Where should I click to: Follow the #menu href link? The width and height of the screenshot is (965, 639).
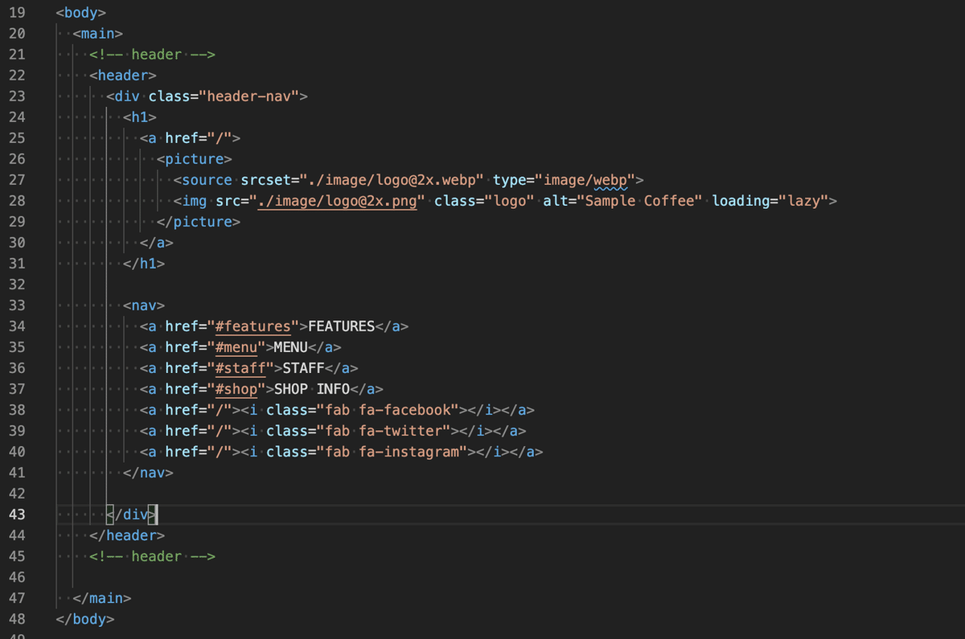[236, 347]
